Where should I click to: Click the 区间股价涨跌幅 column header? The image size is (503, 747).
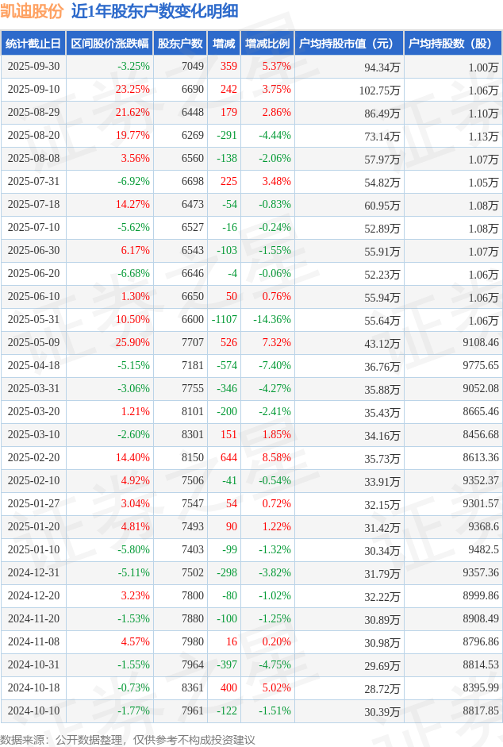click(109, 44)
